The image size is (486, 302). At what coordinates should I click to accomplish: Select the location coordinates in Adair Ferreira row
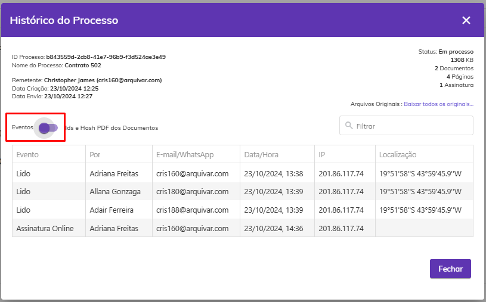coord(424,210)
